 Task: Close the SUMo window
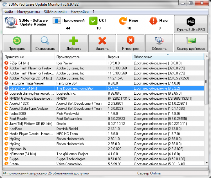click(x=202, y=3)
